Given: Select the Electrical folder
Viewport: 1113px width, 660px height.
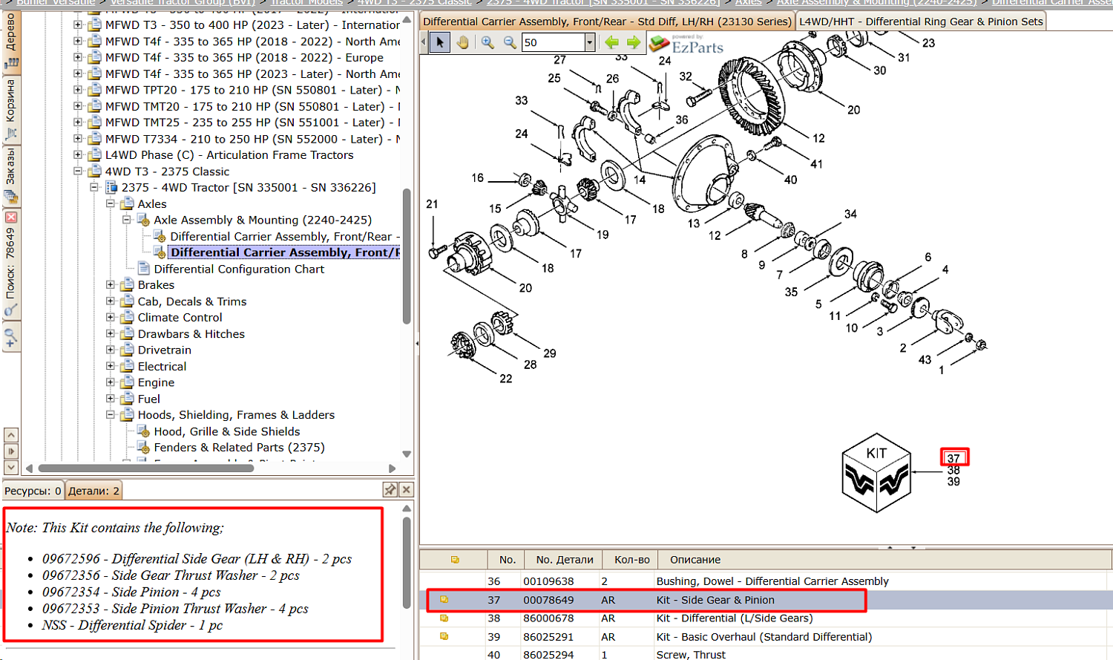Looking at the screenshot, I should (162, 367).
